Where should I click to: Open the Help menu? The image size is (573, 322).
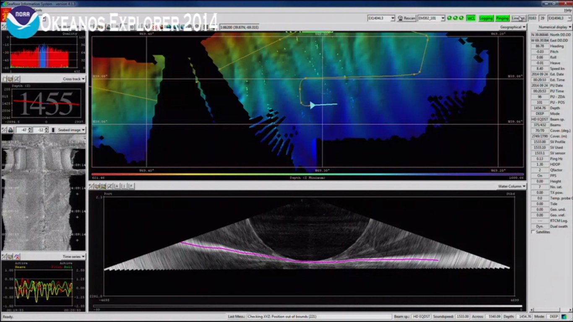568,10
